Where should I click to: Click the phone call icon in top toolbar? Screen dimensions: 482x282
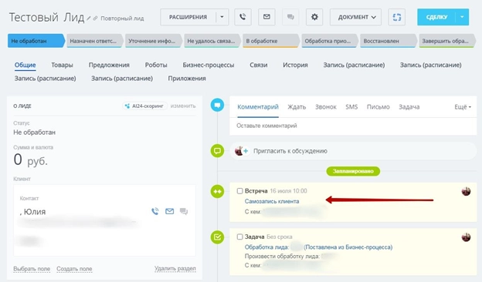pyautogui.click(x=243, y=17)
